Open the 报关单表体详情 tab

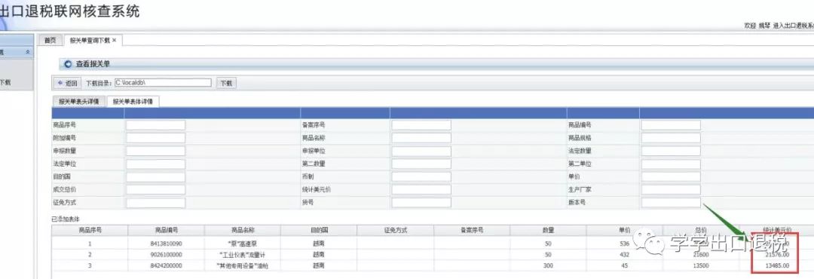133,101
